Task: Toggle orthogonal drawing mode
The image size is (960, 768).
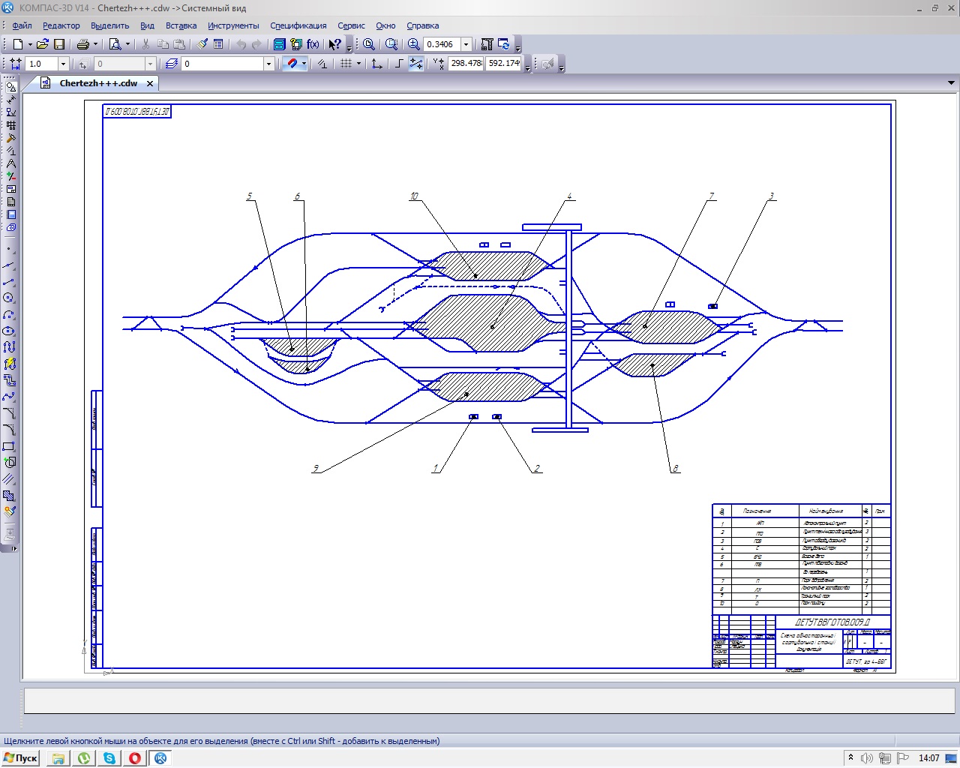Action: pos(399,64)
